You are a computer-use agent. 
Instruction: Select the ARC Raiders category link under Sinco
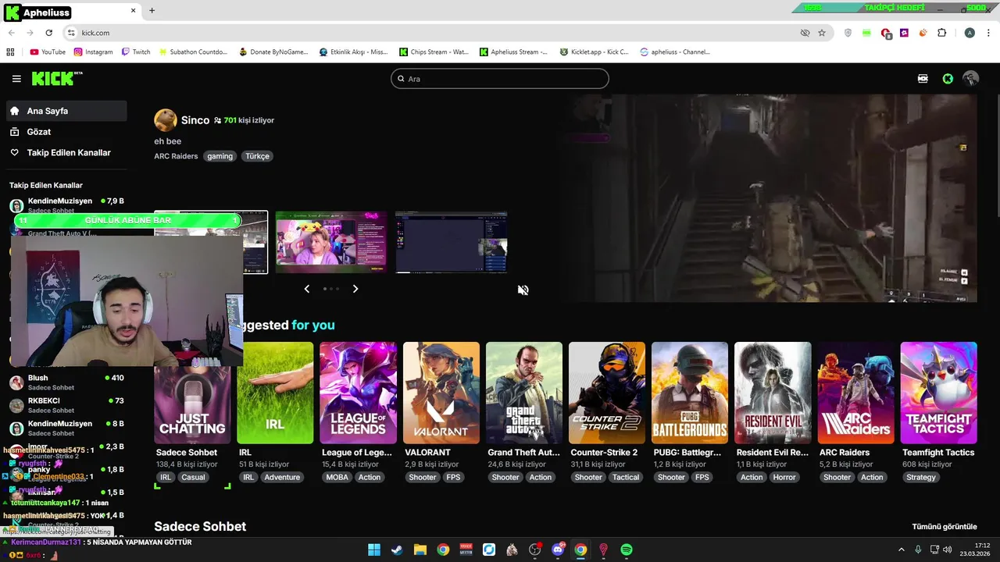click(176, 156)
